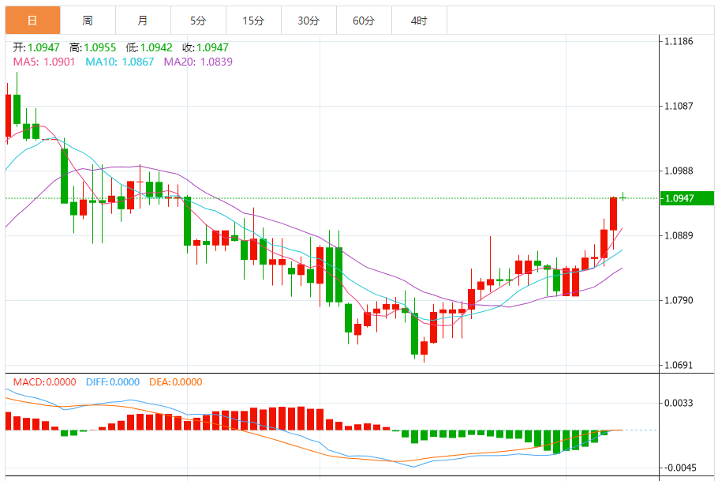The height and width of the screenshot is (481, 718).
Task: Click the 收:1.0947 close price value
Action: [206, 47]
